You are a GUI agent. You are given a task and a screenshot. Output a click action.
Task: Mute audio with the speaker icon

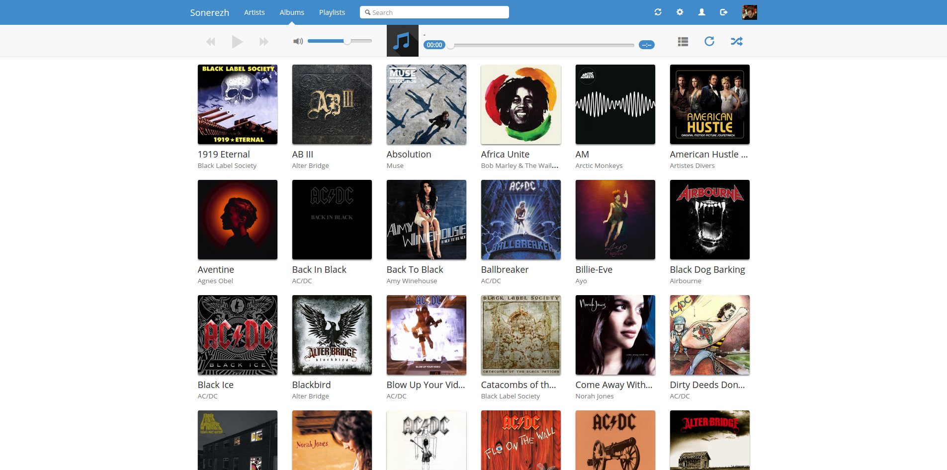tap(298, 41)
